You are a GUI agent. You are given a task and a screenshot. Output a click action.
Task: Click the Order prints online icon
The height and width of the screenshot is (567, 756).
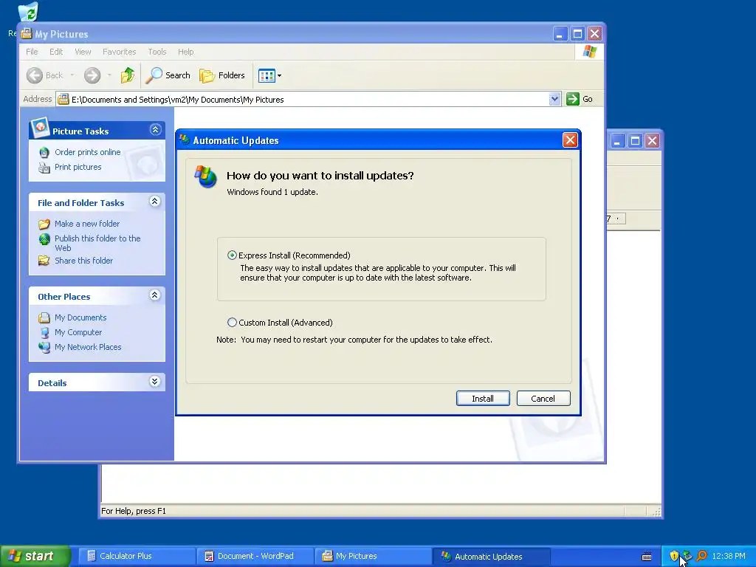point(44,152)
